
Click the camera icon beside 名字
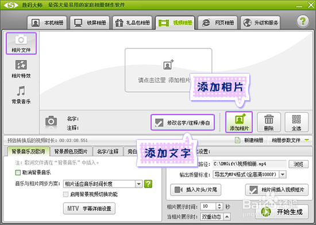click(x=51, y=121)
